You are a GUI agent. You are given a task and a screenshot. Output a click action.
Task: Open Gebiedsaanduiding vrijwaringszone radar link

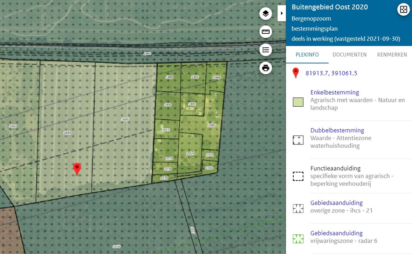pos(336,233)
